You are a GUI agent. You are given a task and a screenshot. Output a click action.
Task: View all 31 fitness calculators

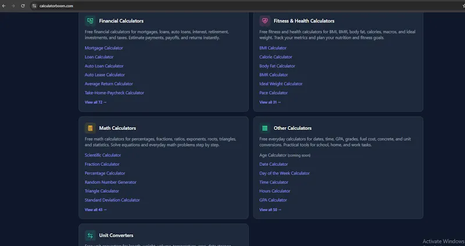tap(270, 102)
